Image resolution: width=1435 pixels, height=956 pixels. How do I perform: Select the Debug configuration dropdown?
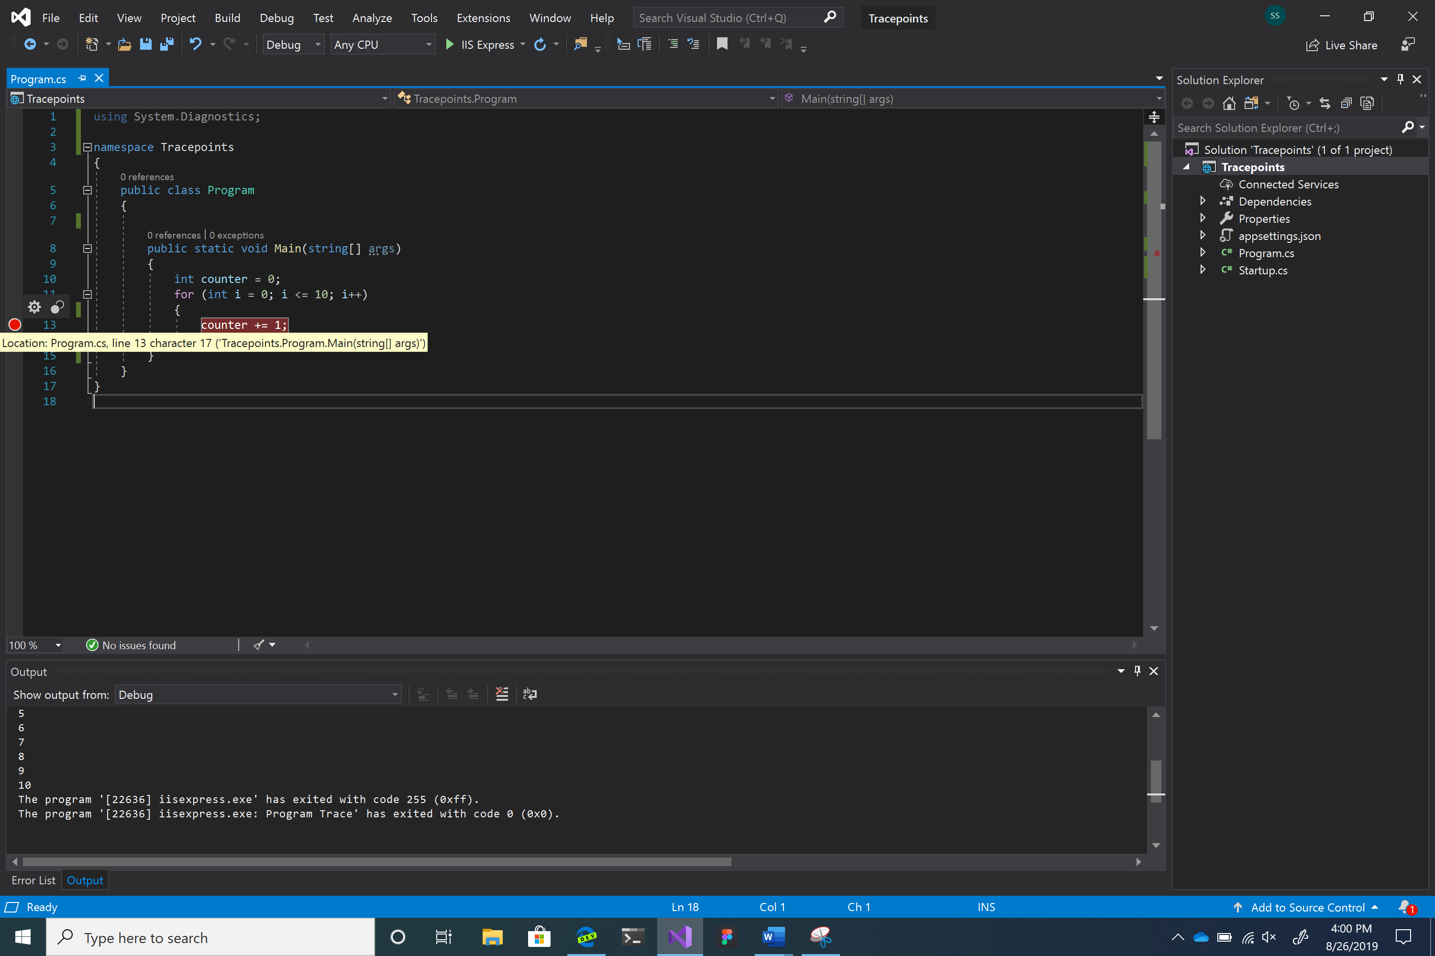point(293,44)
